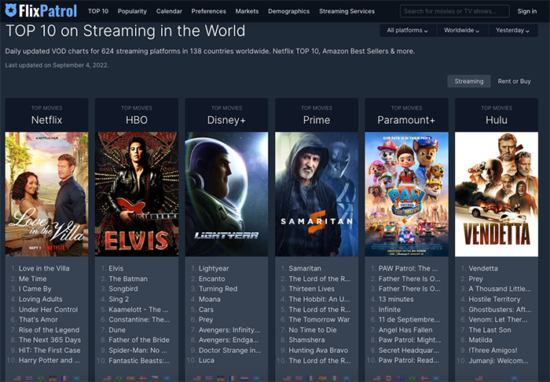Open the PAW Patrol movie poster
Screen dimensions: 550x382
[x=406, y=194]
